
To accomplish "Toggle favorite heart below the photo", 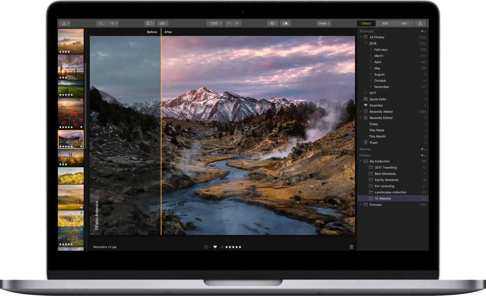I will click(x=215, y=247).
